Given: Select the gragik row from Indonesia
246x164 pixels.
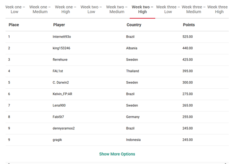Looking at the screenshot, I should pos(117,140).
